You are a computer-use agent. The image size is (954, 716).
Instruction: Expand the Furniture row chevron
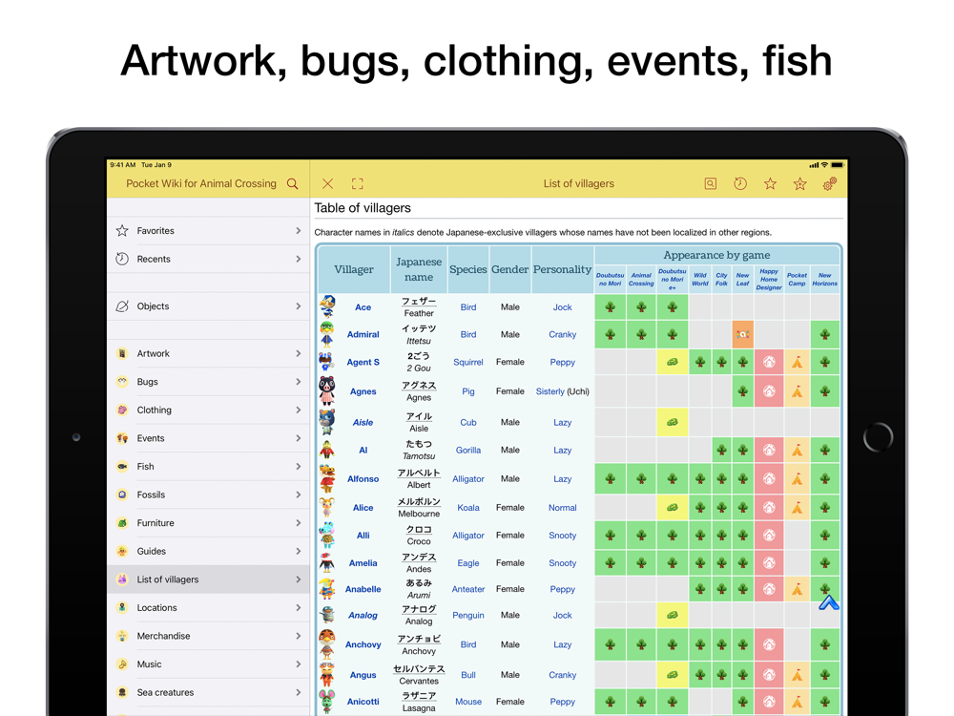[298, 523]
